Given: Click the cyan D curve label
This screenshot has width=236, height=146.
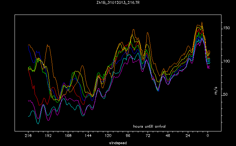Looking at the screenshot, I should click(x=209, y=62).
